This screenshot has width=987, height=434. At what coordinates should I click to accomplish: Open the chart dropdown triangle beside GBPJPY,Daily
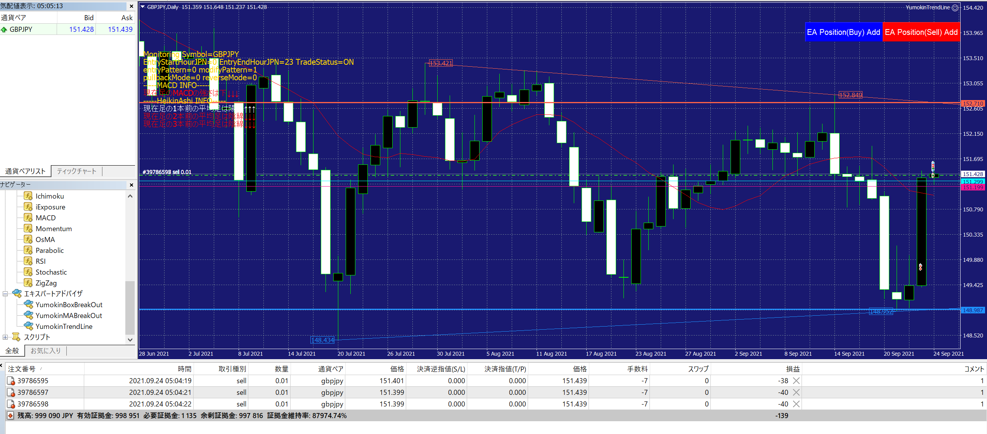tap(142, 7)
